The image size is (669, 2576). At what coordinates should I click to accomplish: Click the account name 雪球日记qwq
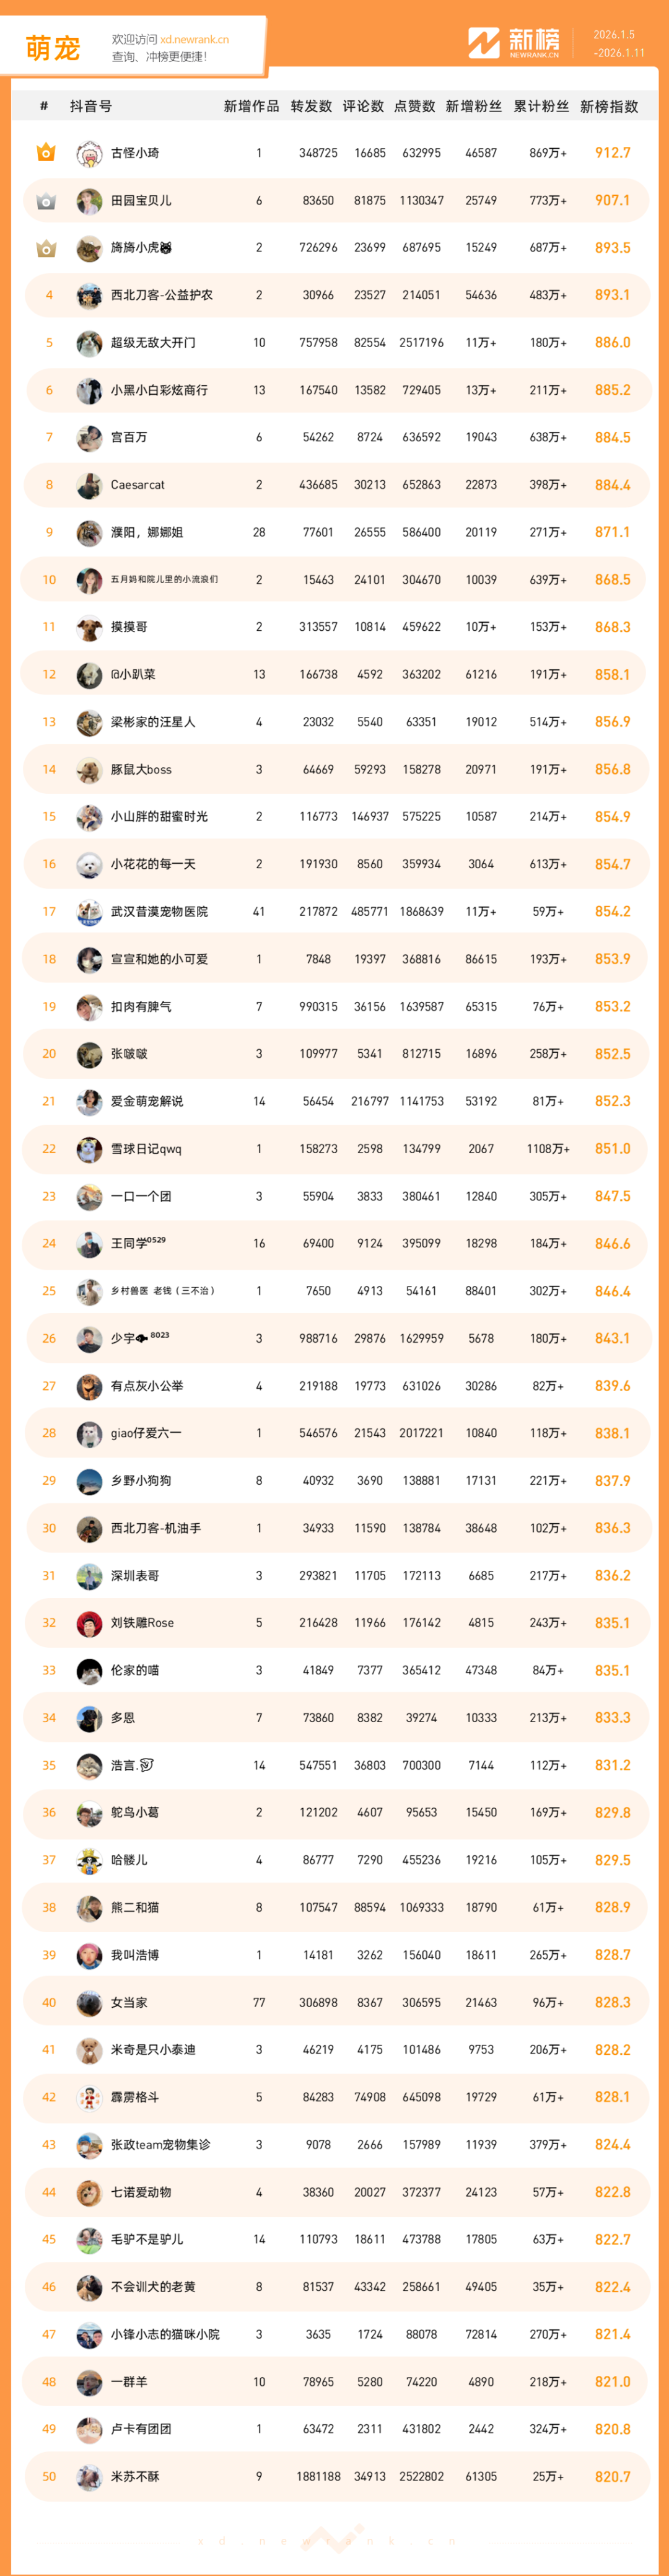tap(146, 1149)
